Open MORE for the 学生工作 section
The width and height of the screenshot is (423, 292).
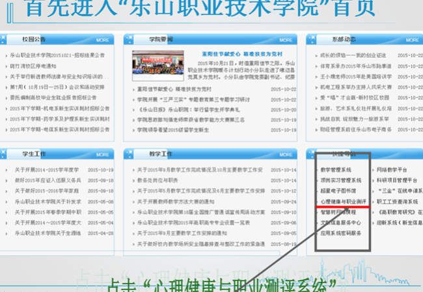point(102,155)
